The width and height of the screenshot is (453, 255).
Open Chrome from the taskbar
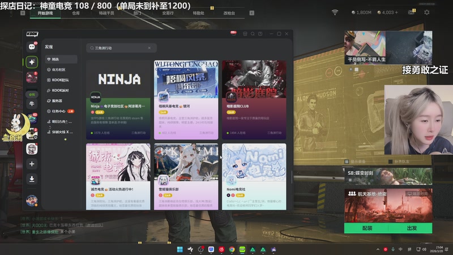[x=232, y=249]
